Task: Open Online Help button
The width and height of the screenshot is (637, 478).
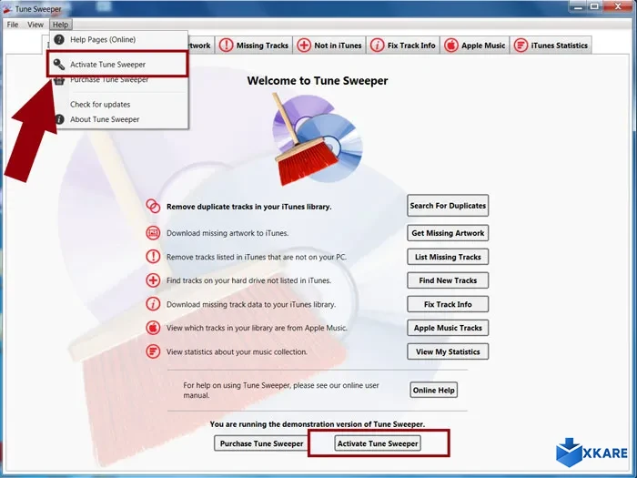Action: pos(433,391)
